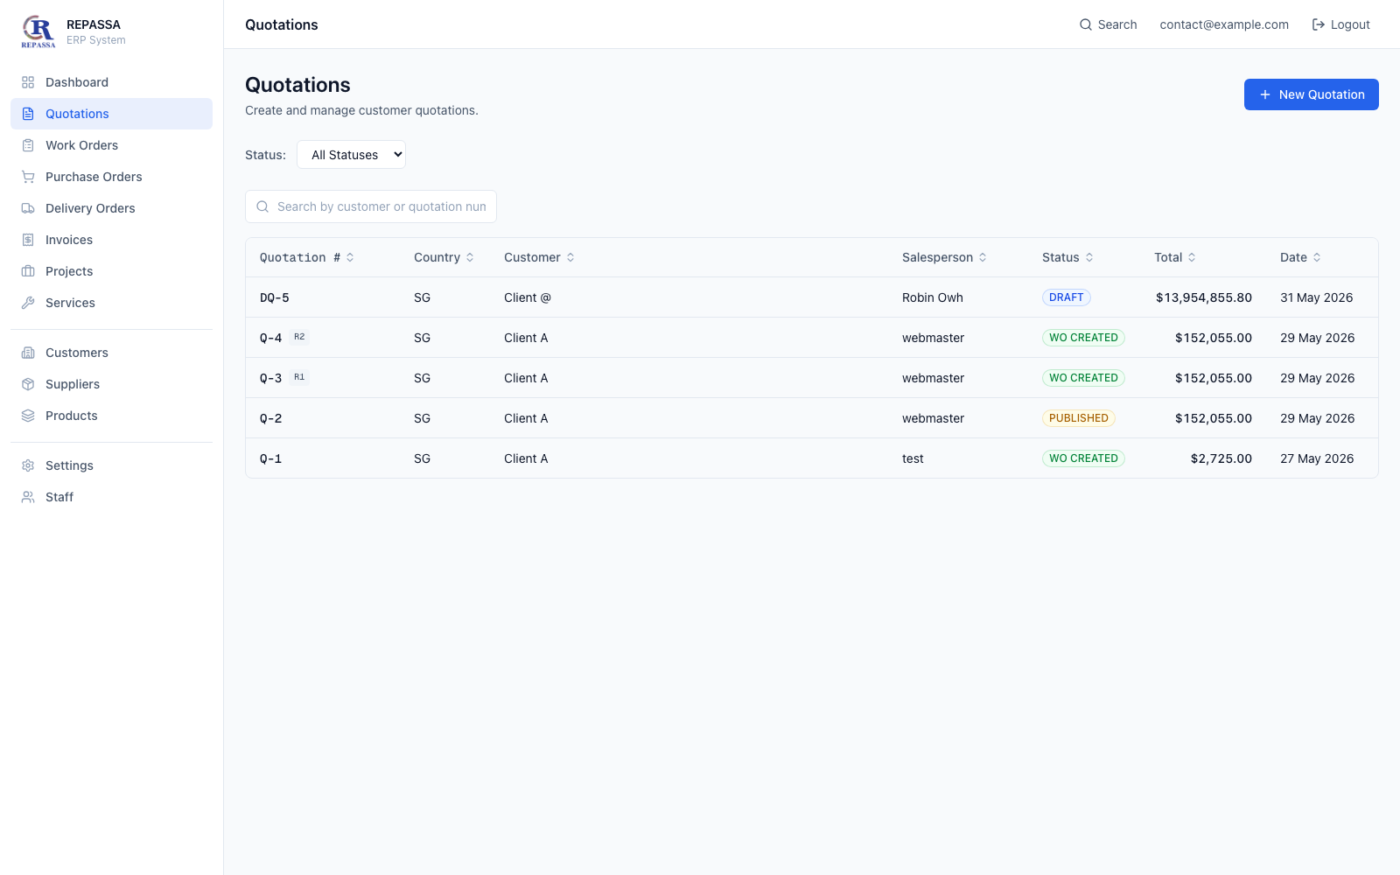Click the Invoices receipt icon

coord(28,240)
